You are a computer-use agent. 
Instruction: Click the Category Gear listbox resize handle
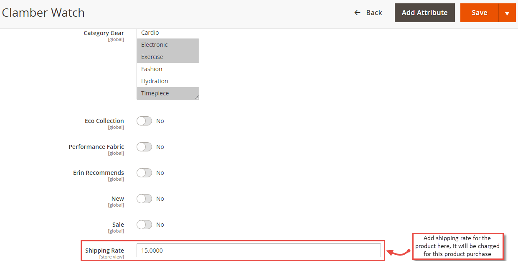tap(196, 97)
